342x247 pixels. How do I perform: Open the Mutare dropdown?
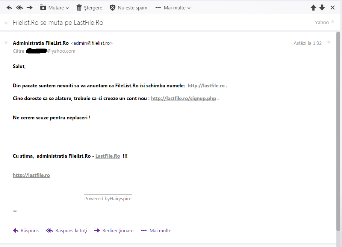point(54,8)
